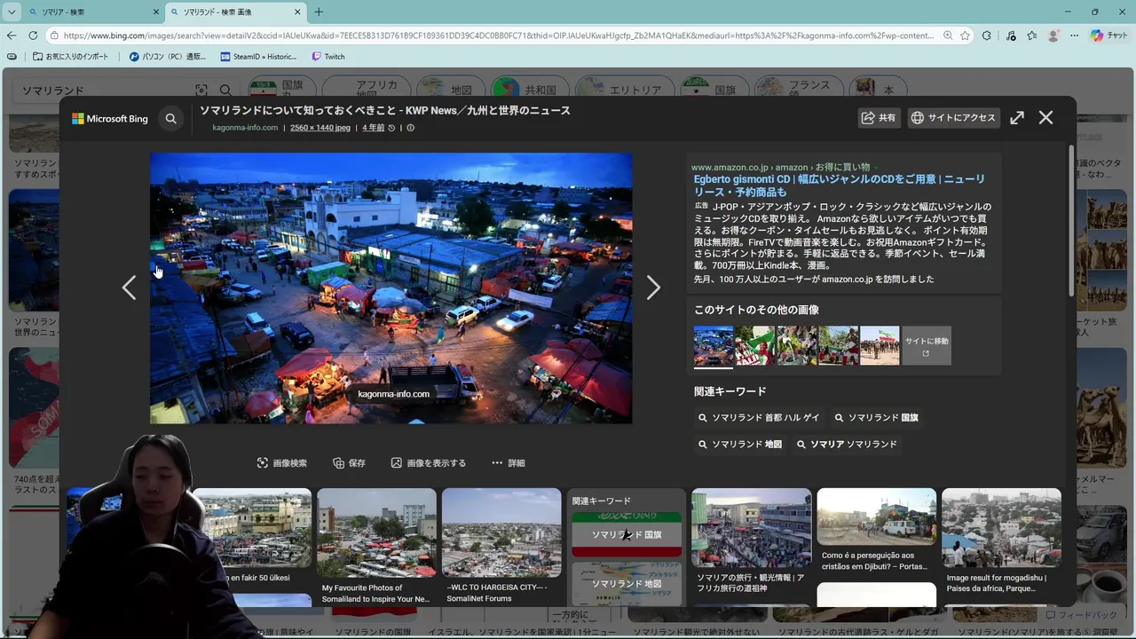Click the URL address bar
This screenshot has height=639, width=1136.
pos(500,35)
